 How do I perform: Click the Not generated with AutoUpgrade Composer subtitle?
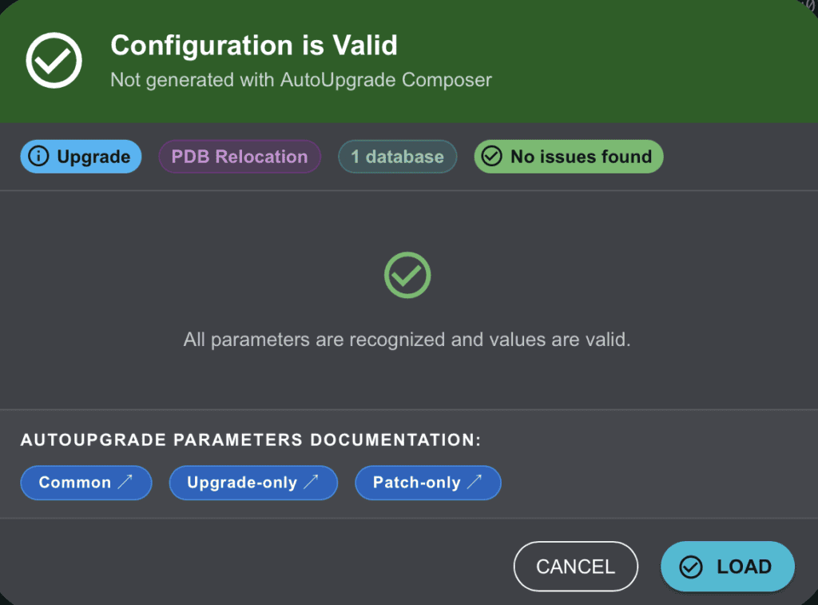[x=300, y=80]
